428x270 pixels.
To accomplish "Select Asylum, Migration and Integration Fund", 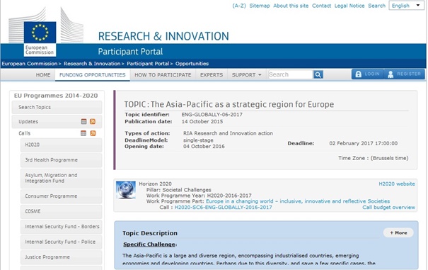I will click(x=61, y=178).
